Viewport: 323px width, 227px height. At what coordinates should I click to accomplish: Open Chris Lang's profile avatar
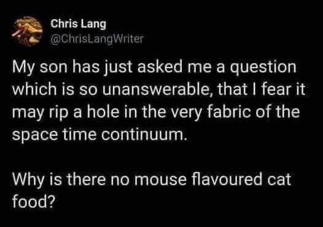click(27, 31)
